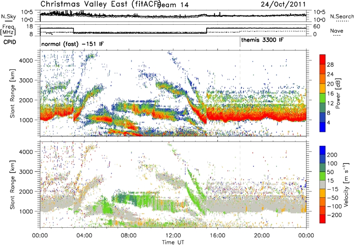354x245 pixels.
Task: Click 'Slant Range [km]' label on power plot
Action: [12, 93]
